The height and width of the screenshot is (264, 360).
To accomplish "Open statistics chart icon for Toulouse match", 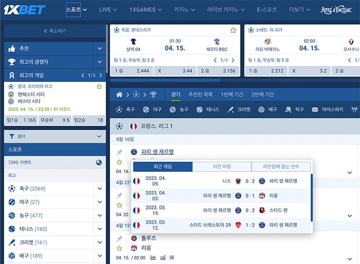I will (x=153, y=257).
